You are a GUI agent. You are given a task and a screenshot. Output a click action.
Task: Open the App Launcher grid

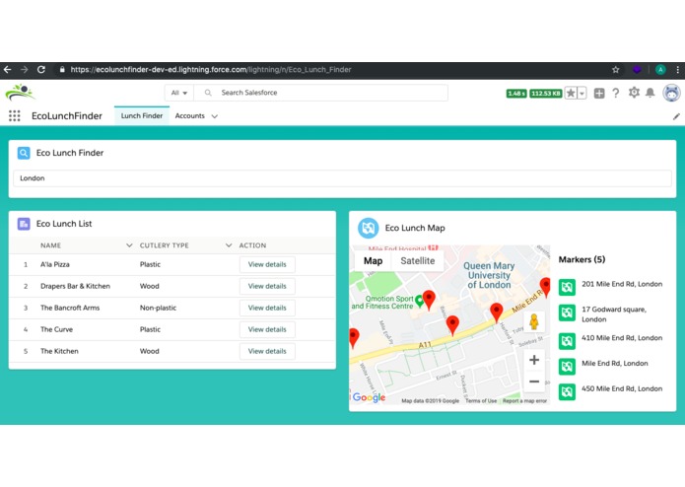click(15, 115)
